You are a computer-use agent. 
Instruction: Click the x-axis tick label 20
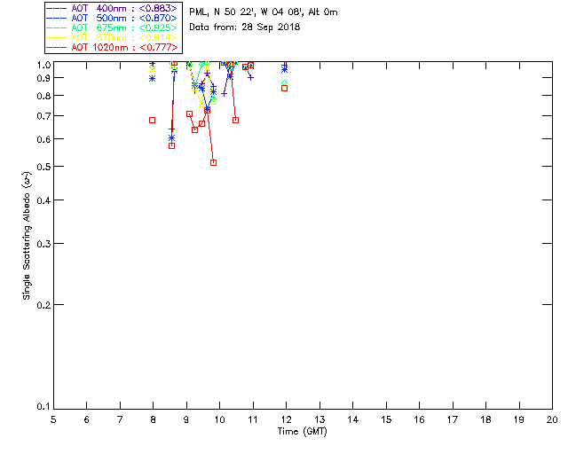click(x=552, y=419)
